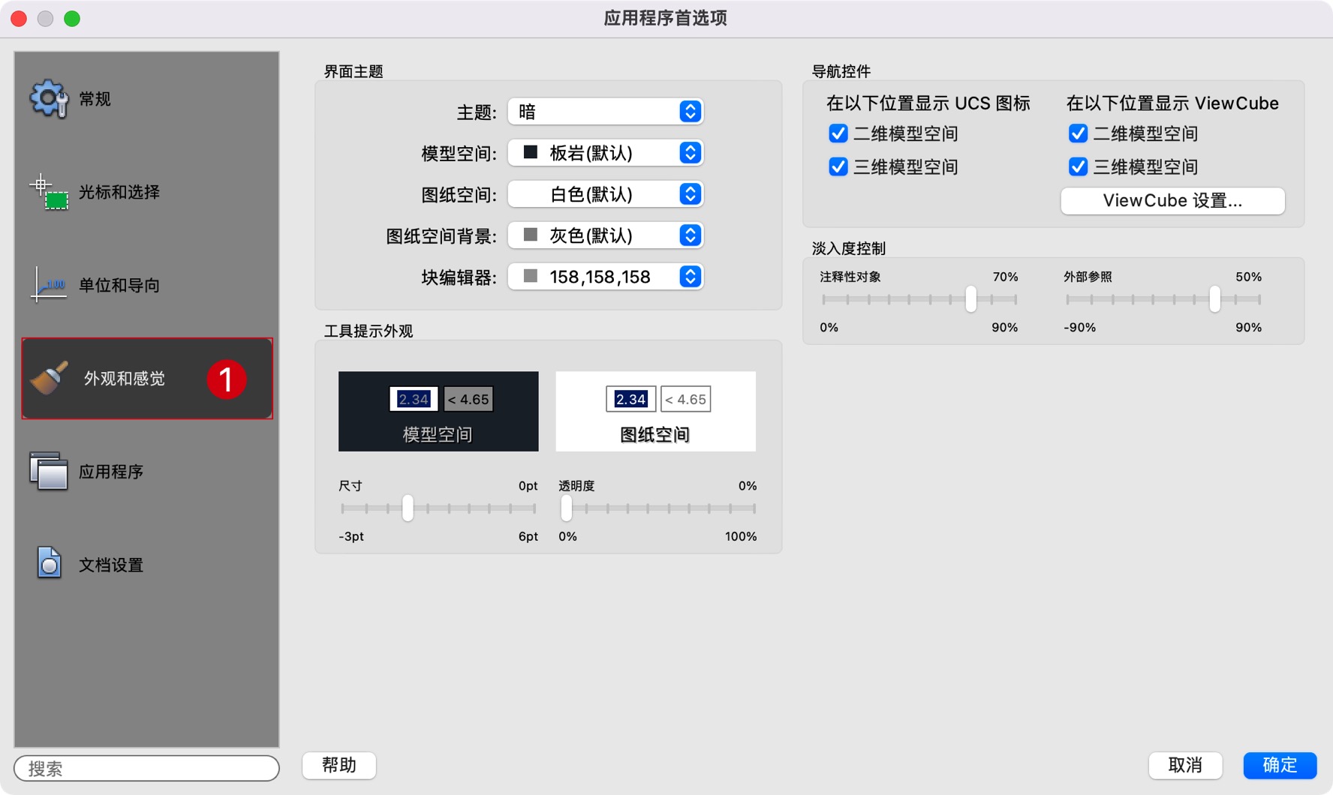Toggle ViewCube display in 二维模型空间
The image size is (1333, 795).
click(x=1079, y=133)
